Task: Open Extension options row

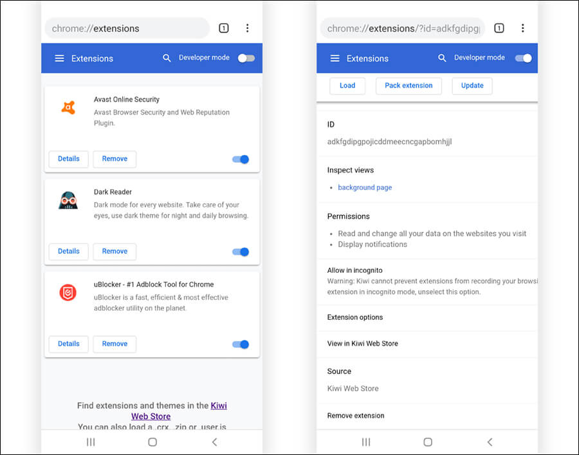Action: pos(427,318)
